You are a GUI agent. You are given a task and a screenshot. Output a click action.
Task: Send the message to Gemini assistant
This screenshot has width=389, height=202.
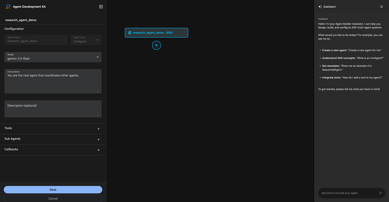click(380, 193)
